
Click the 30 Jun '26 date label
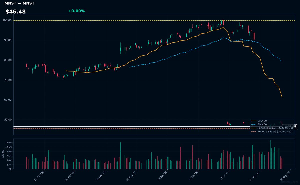(193, 176)
